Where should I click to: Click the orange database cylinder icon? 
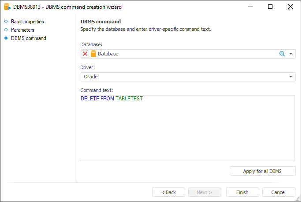pyautogui.click(x=93, y=54)
